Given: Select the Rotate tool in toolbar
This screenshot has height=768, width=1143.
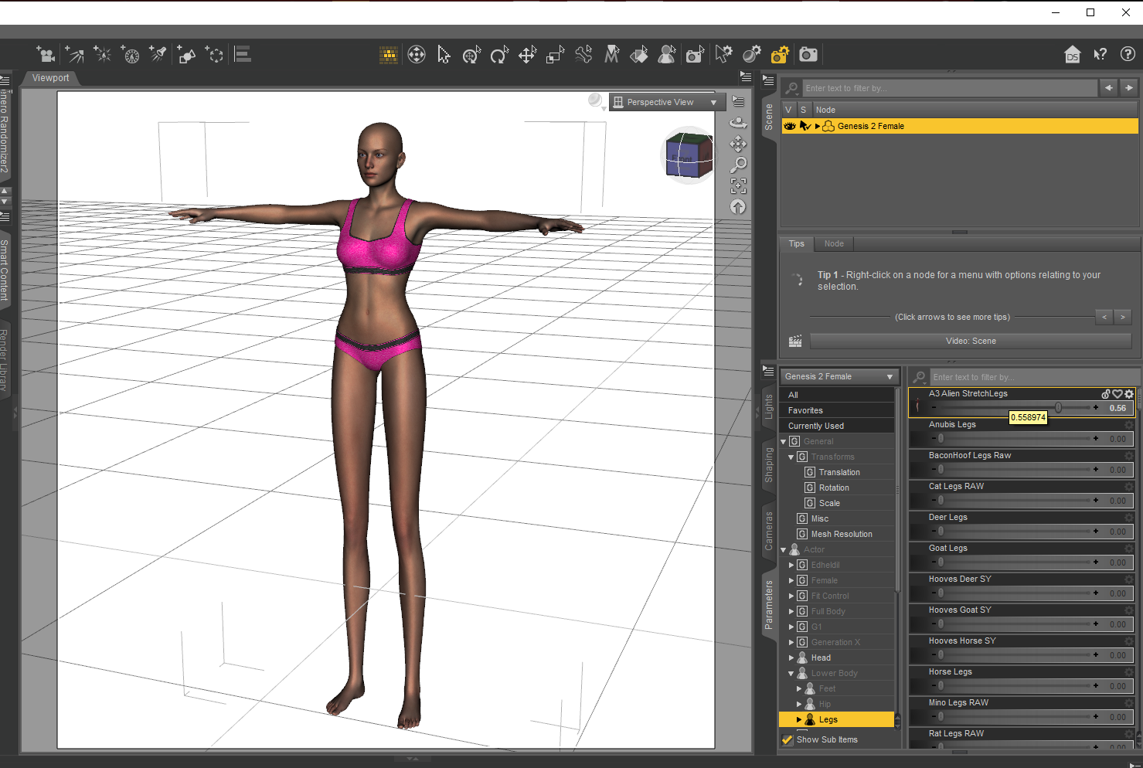Looking at the screenshot, I should 499,55.
